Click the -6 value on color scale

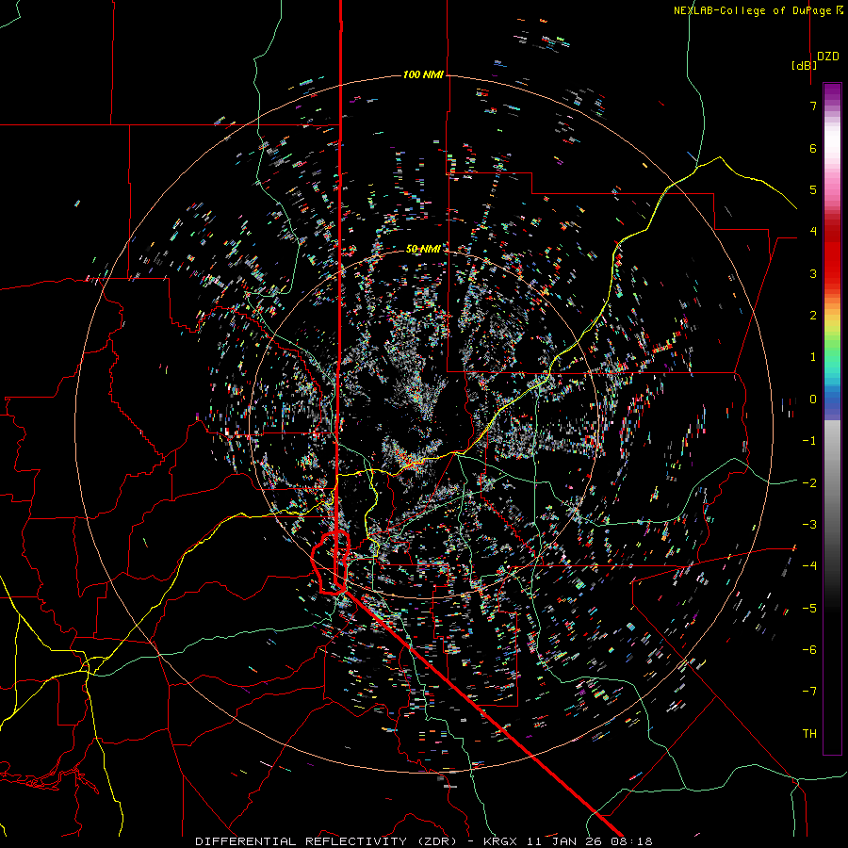(x=809, y=650)
